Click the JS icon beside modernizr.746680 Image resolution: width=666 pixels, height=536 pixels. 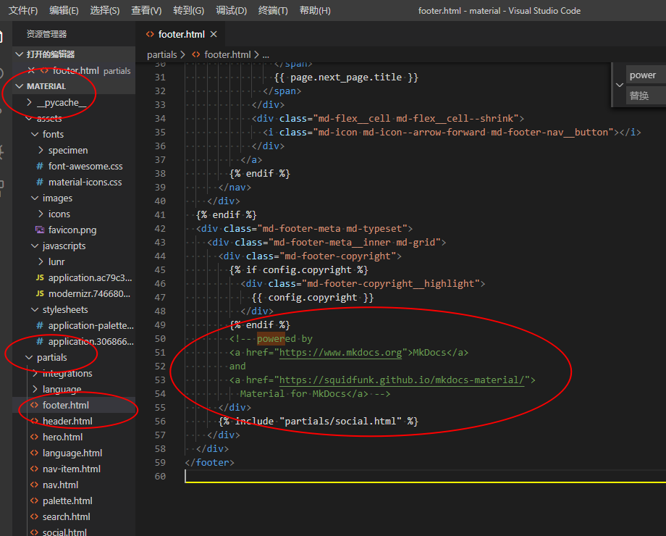coord(40,294)
